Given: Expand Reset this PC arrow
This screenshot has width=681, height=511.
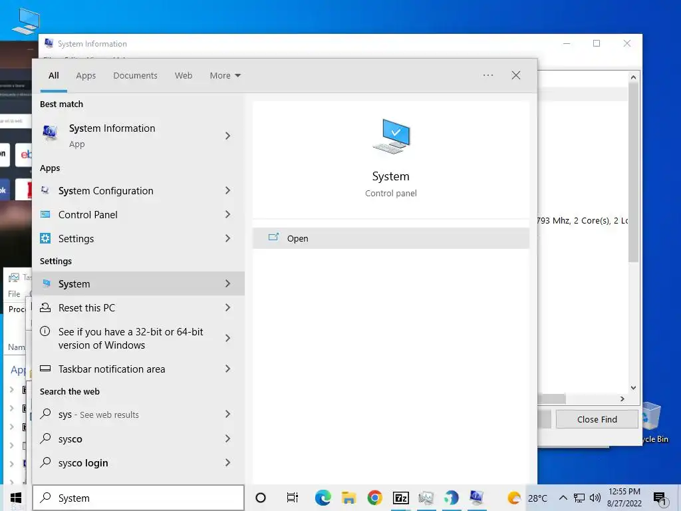Looking at the screenshot, I should 227,307.
